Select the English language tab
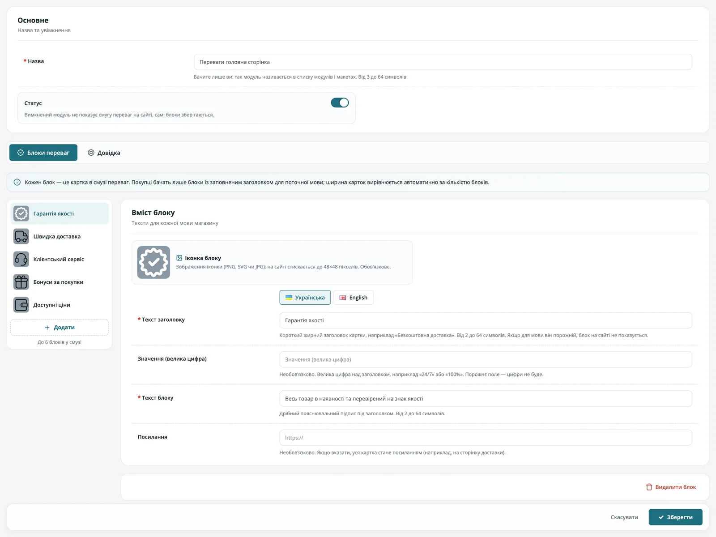 (354, 298)
